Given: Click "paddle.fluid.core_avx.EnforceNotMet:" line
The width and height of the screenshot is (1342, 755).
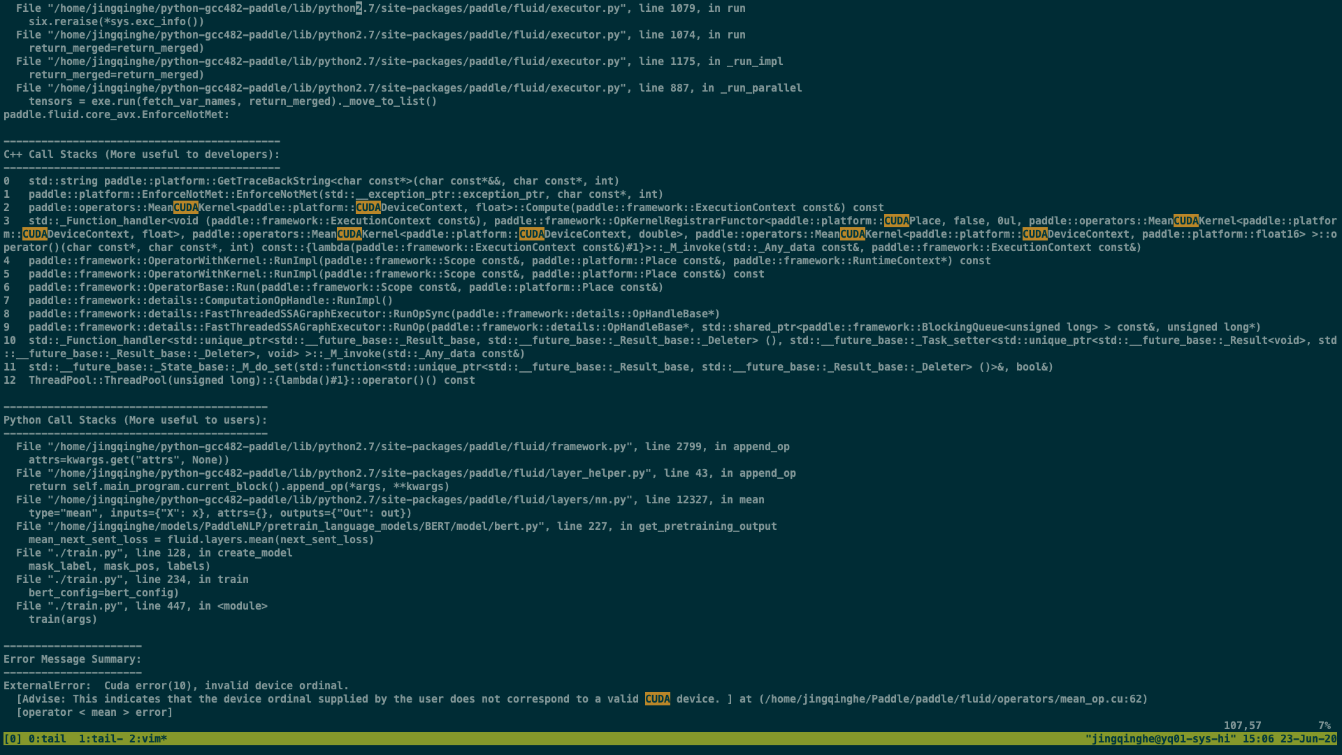Looking at the screenshot, I should [116, 115].
